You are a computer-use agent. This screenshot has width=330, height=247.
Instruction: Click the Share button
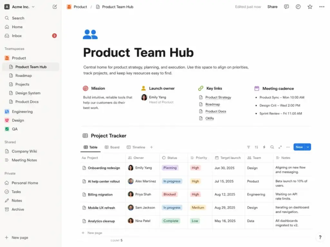tap(272, 7)
